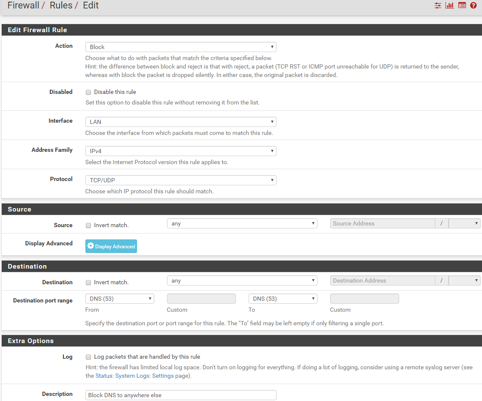
Task: Open the Interface dropdown set to LAN
Action: pyautogui.click(x=181, y=122)
